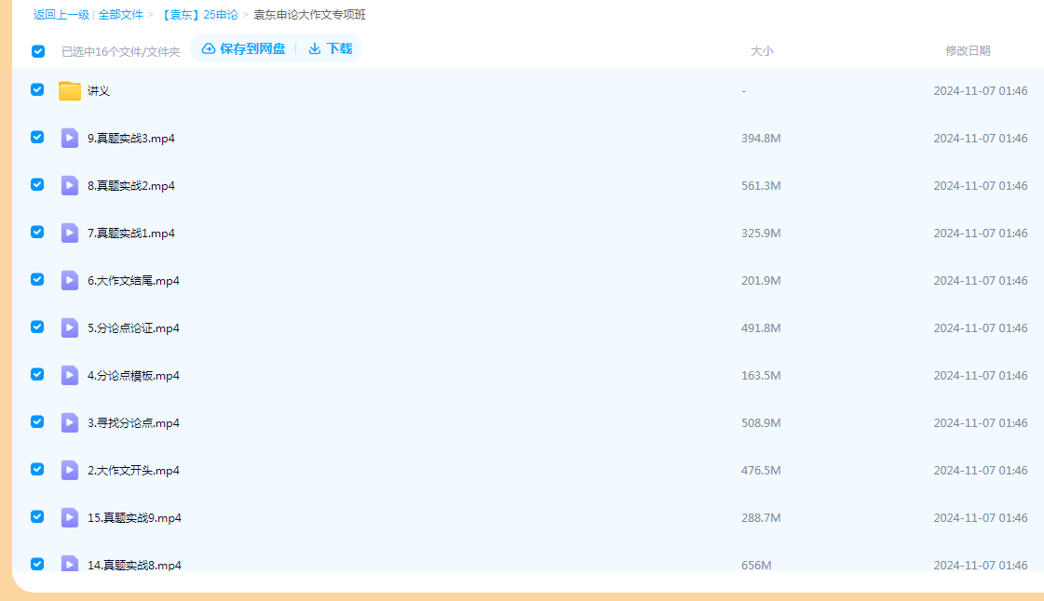This screenshot has height=601, width=1044.
Task: Click 返回上一级 link
Action: click(x=61, y=15)
